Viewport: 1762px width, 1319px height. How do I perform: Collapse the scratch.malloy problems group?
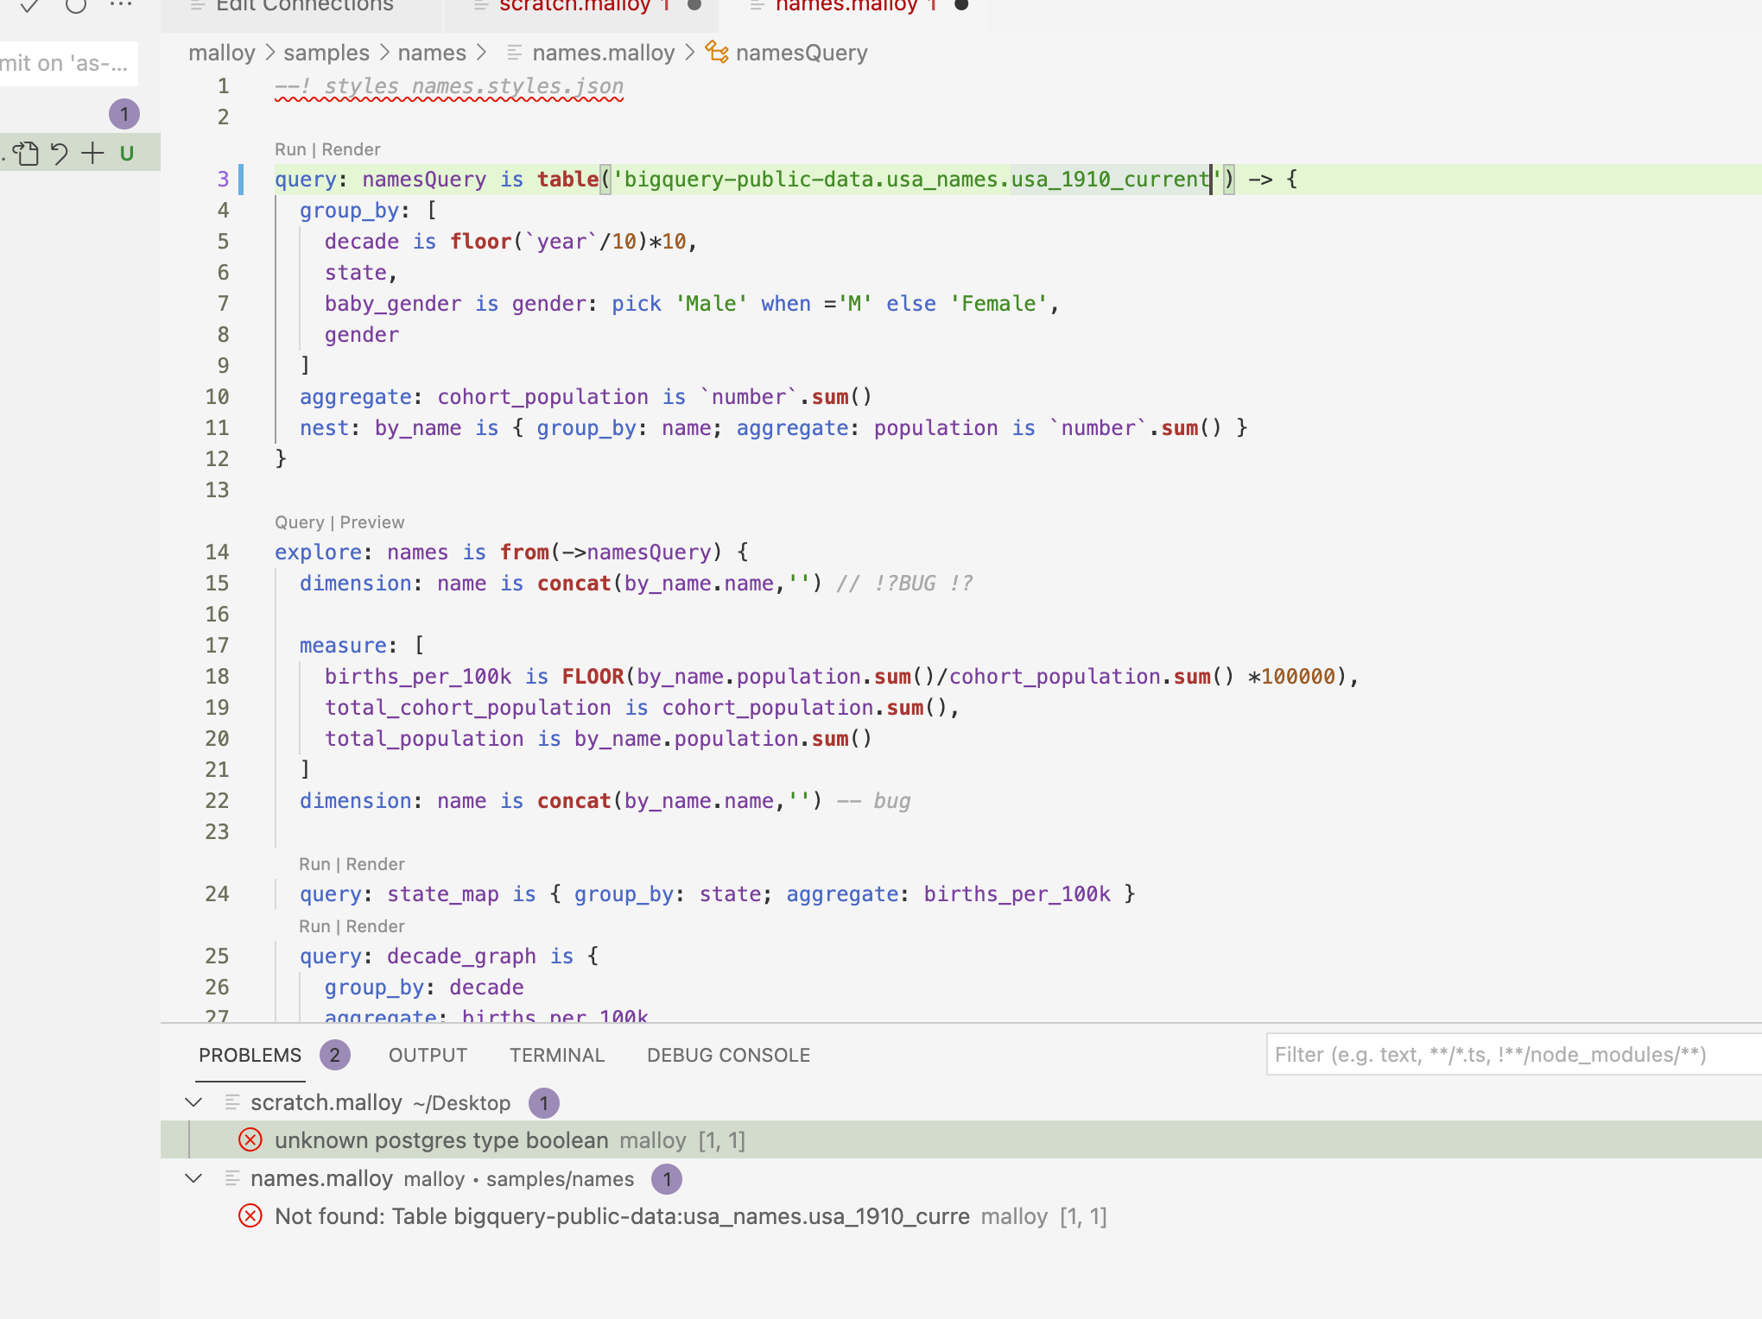[x=193, y=1102]
